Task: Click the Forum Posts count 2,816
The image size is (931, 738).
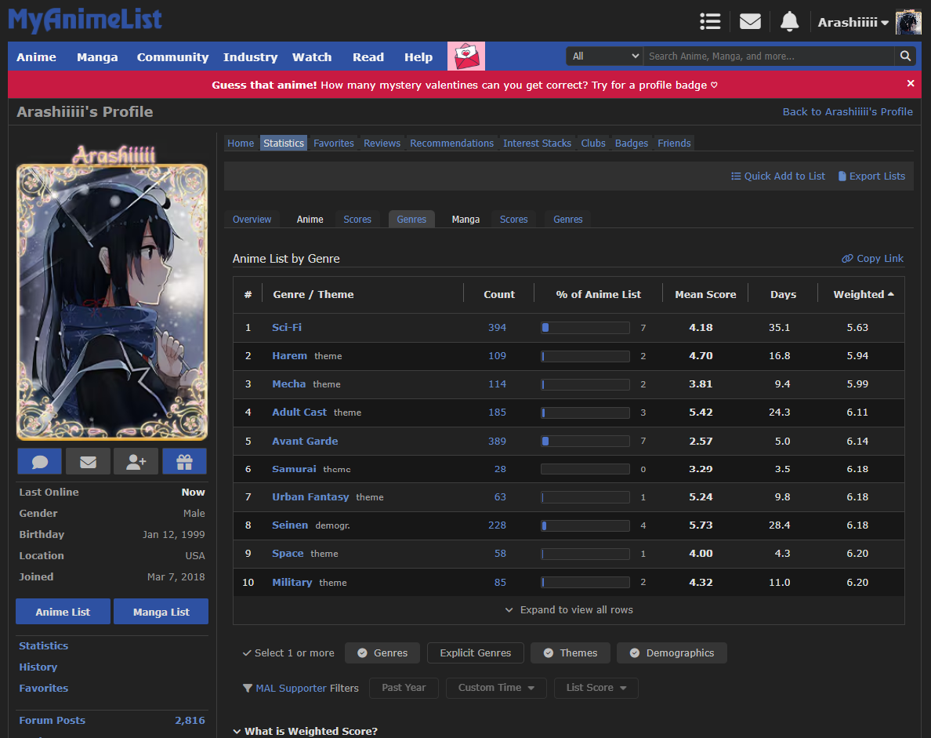Action: pyautogui.click(x=190, y=720)
